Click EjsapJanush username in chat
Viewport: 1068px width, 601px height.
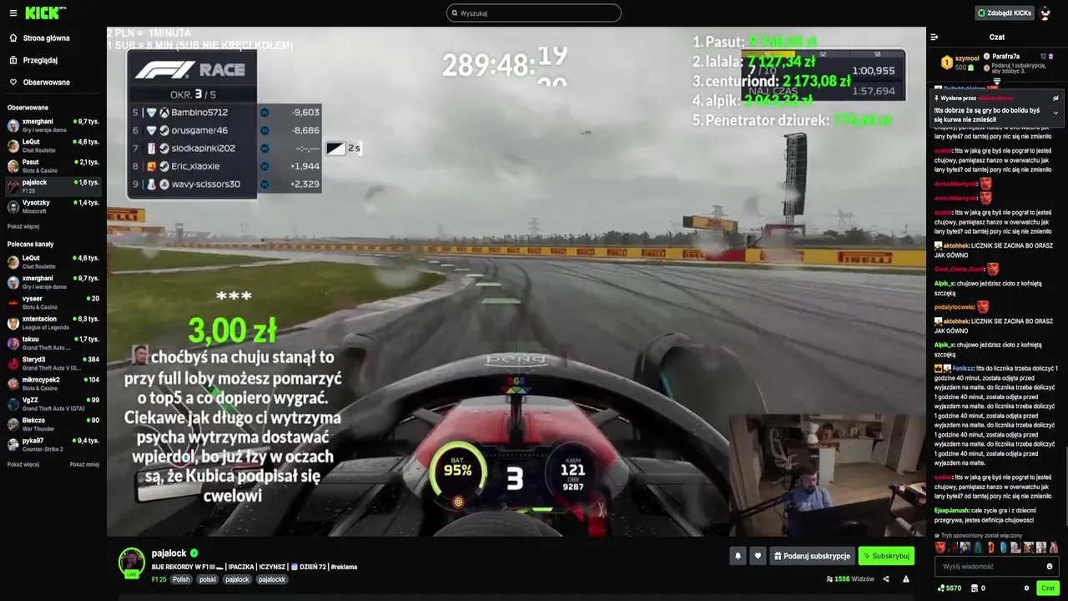click(x=952, y=510)
